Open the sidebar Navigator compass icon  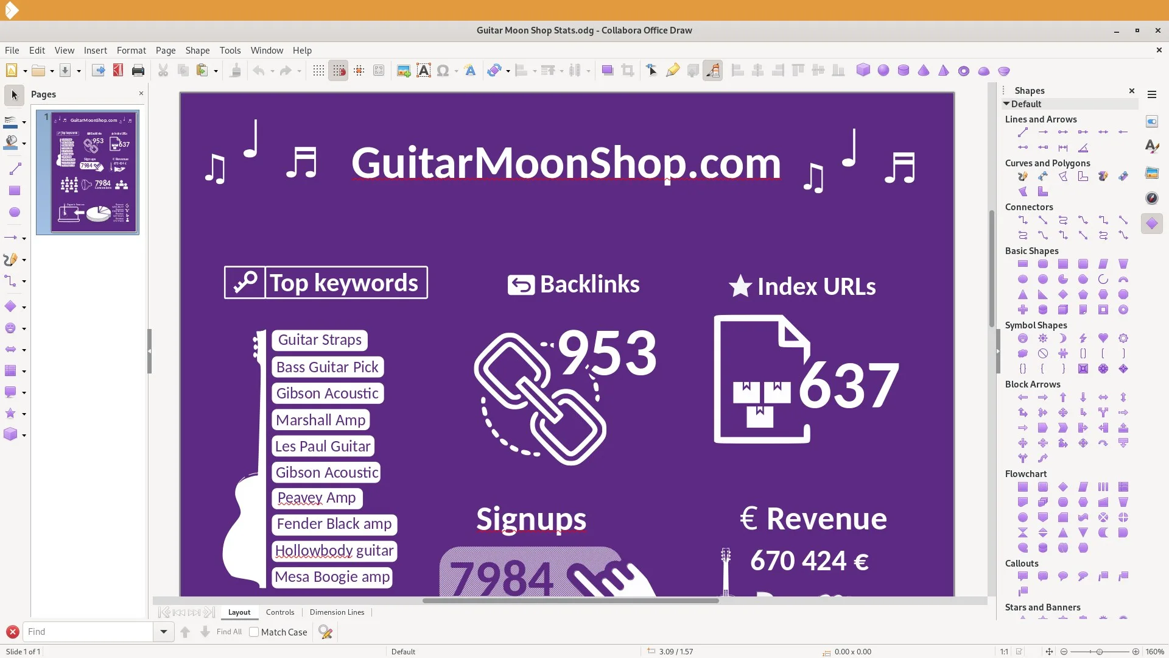(x=1152, y=198)
